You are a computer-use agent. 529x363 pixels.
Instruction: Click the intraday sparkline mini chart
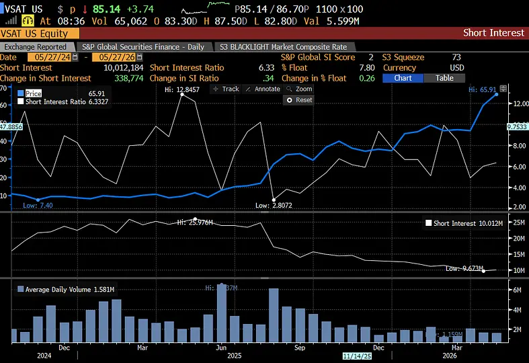coord(205,7)
